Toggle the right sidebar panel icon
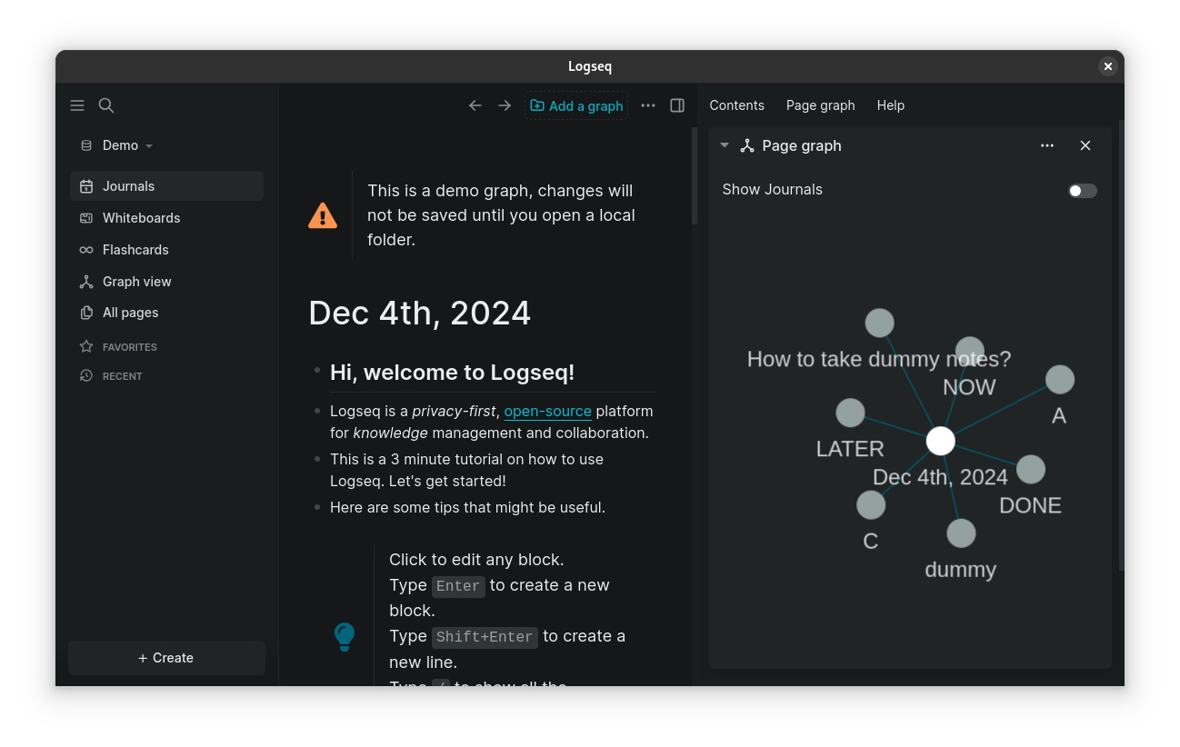This screenshot has height=747, width=1180. (676, 105)
